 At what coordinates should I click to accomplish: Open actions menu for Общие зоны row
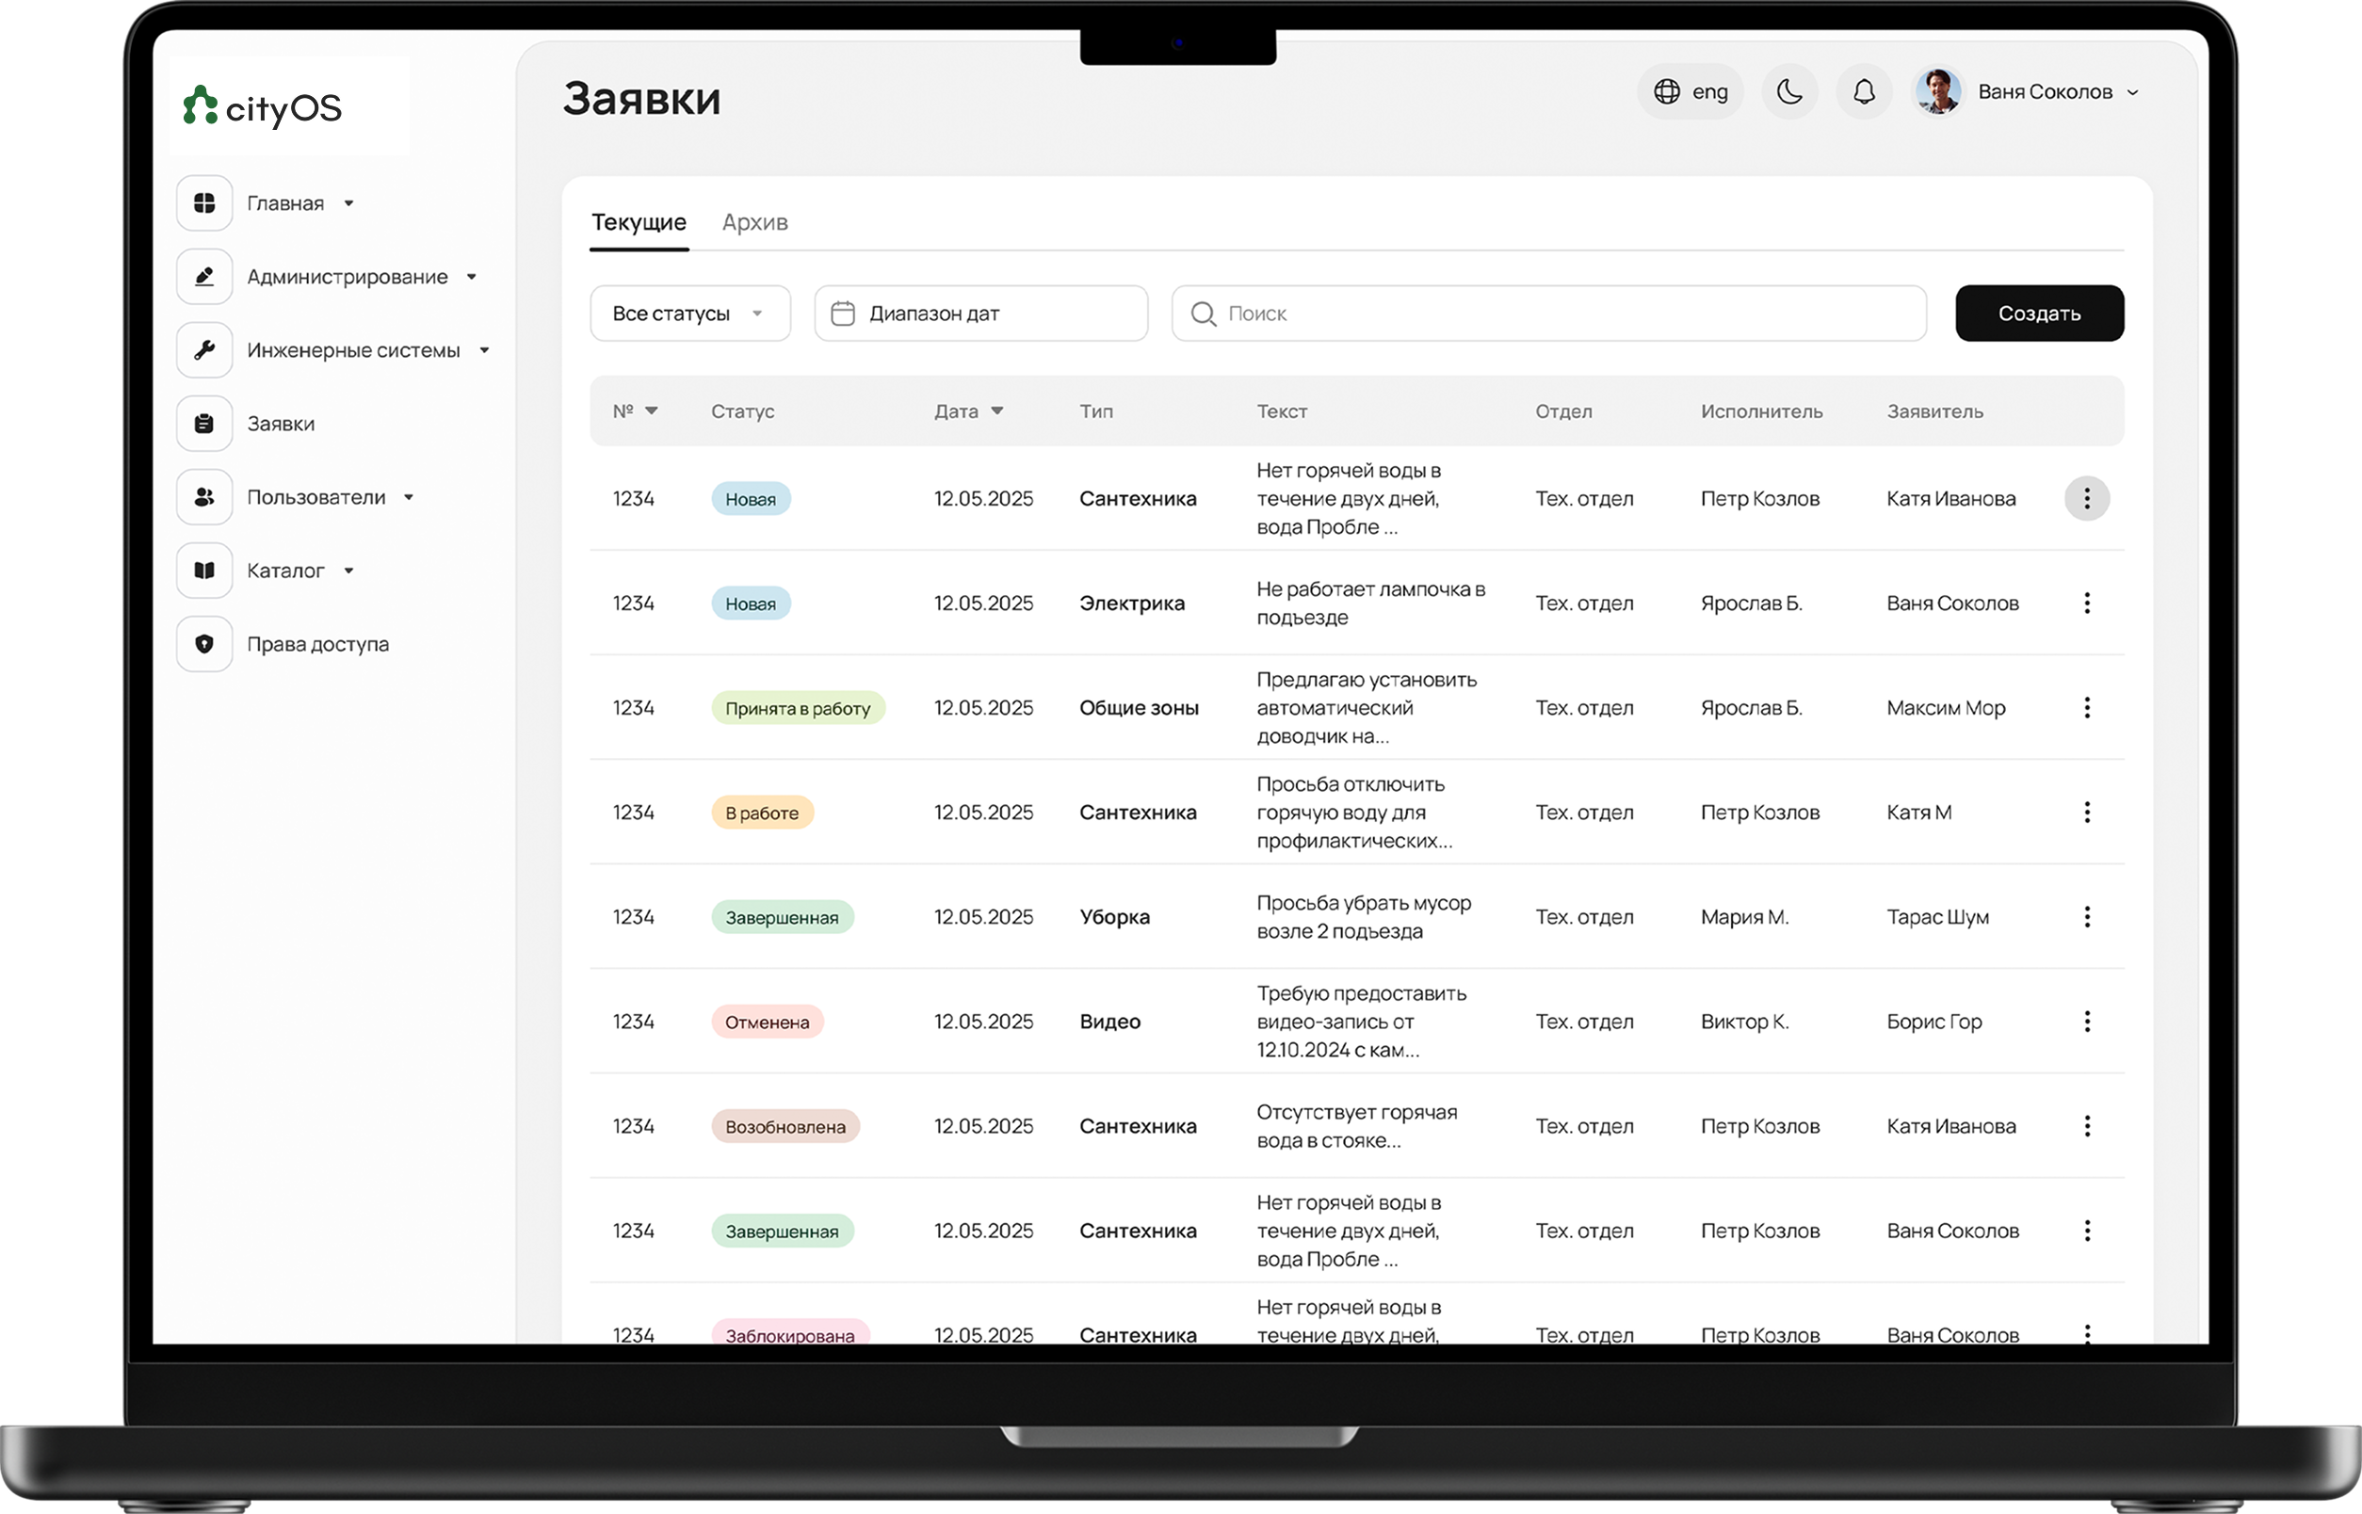click(2087, 708)
